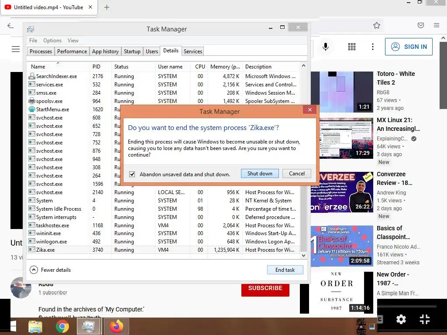Select the StartMenu.exe process icon

(31, 109)
